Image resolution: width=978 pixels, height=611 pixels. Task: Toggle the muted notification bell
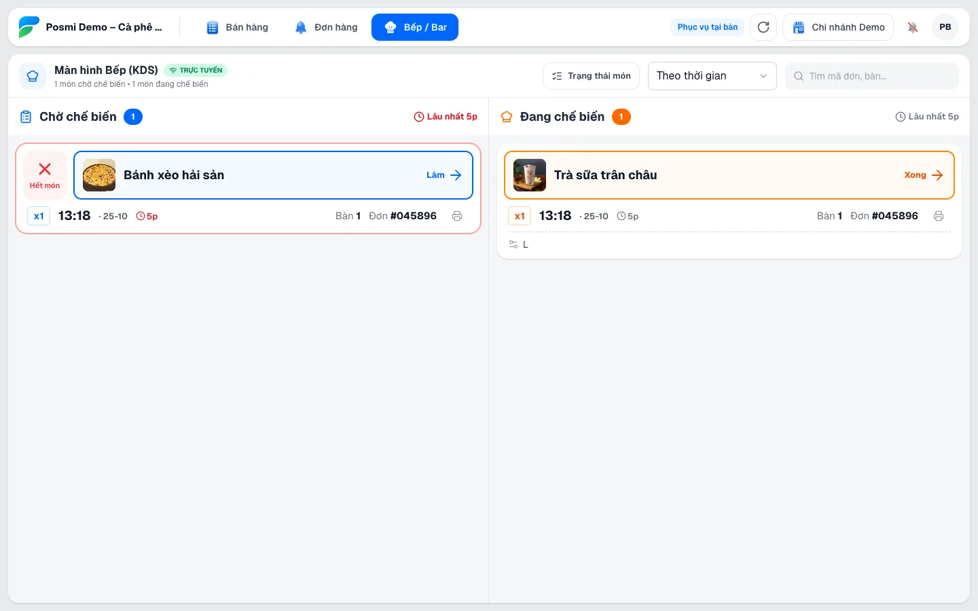[913, 27]
